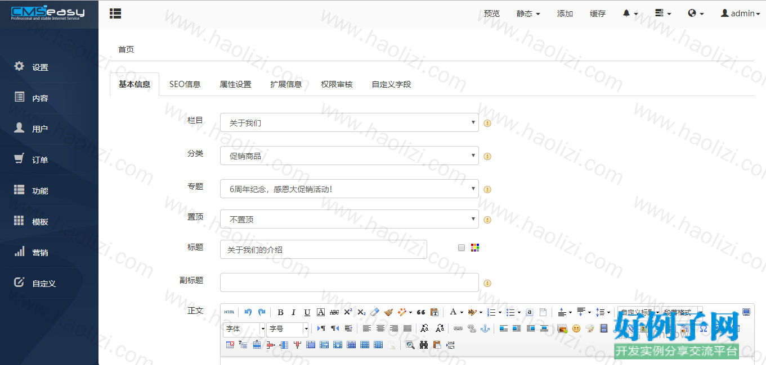Select the 基本信息 tab
The image size is (766, 365).
pyautogui.click(x=135, y=84)
